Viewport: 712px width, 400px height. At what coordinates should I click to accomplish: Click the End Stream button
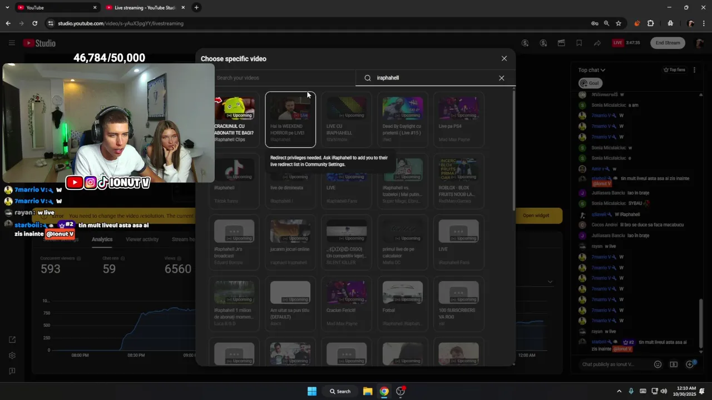tap(667, 43)
